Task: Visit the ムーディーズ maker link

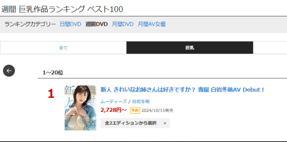Action: point(114,101)
